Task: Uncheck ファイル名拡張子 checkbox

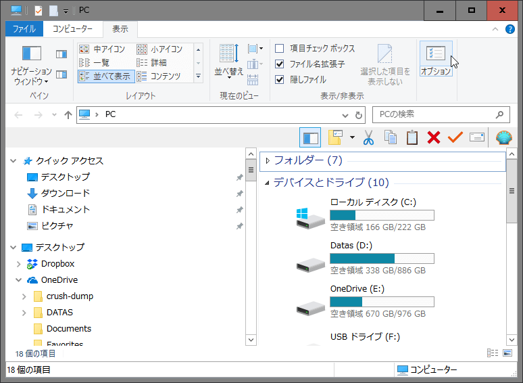Action: pos(280,64)
